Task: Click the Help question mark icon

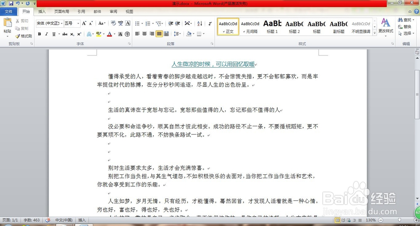Action: coord(417,11)
